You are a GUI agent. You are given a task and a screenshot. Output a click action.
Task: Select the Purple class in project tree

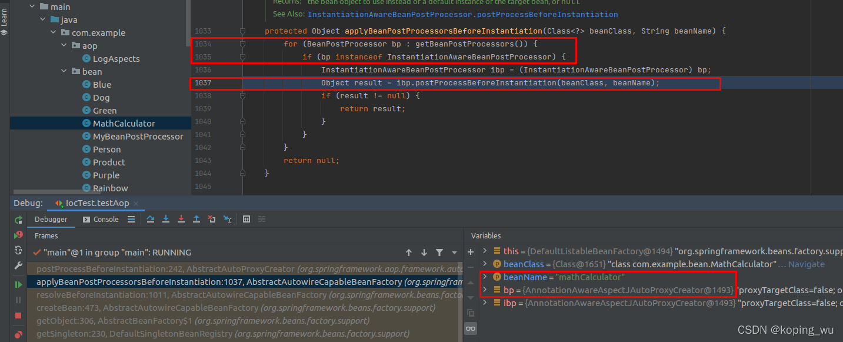106,175
